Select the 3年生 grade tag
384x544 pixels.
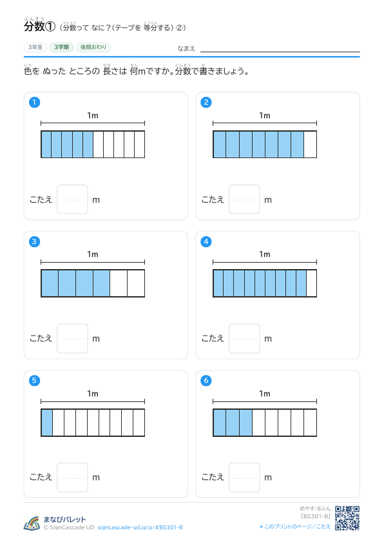coord(35,47)
